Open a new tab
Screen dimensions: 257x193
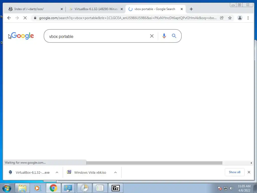(x=191, y=9)
